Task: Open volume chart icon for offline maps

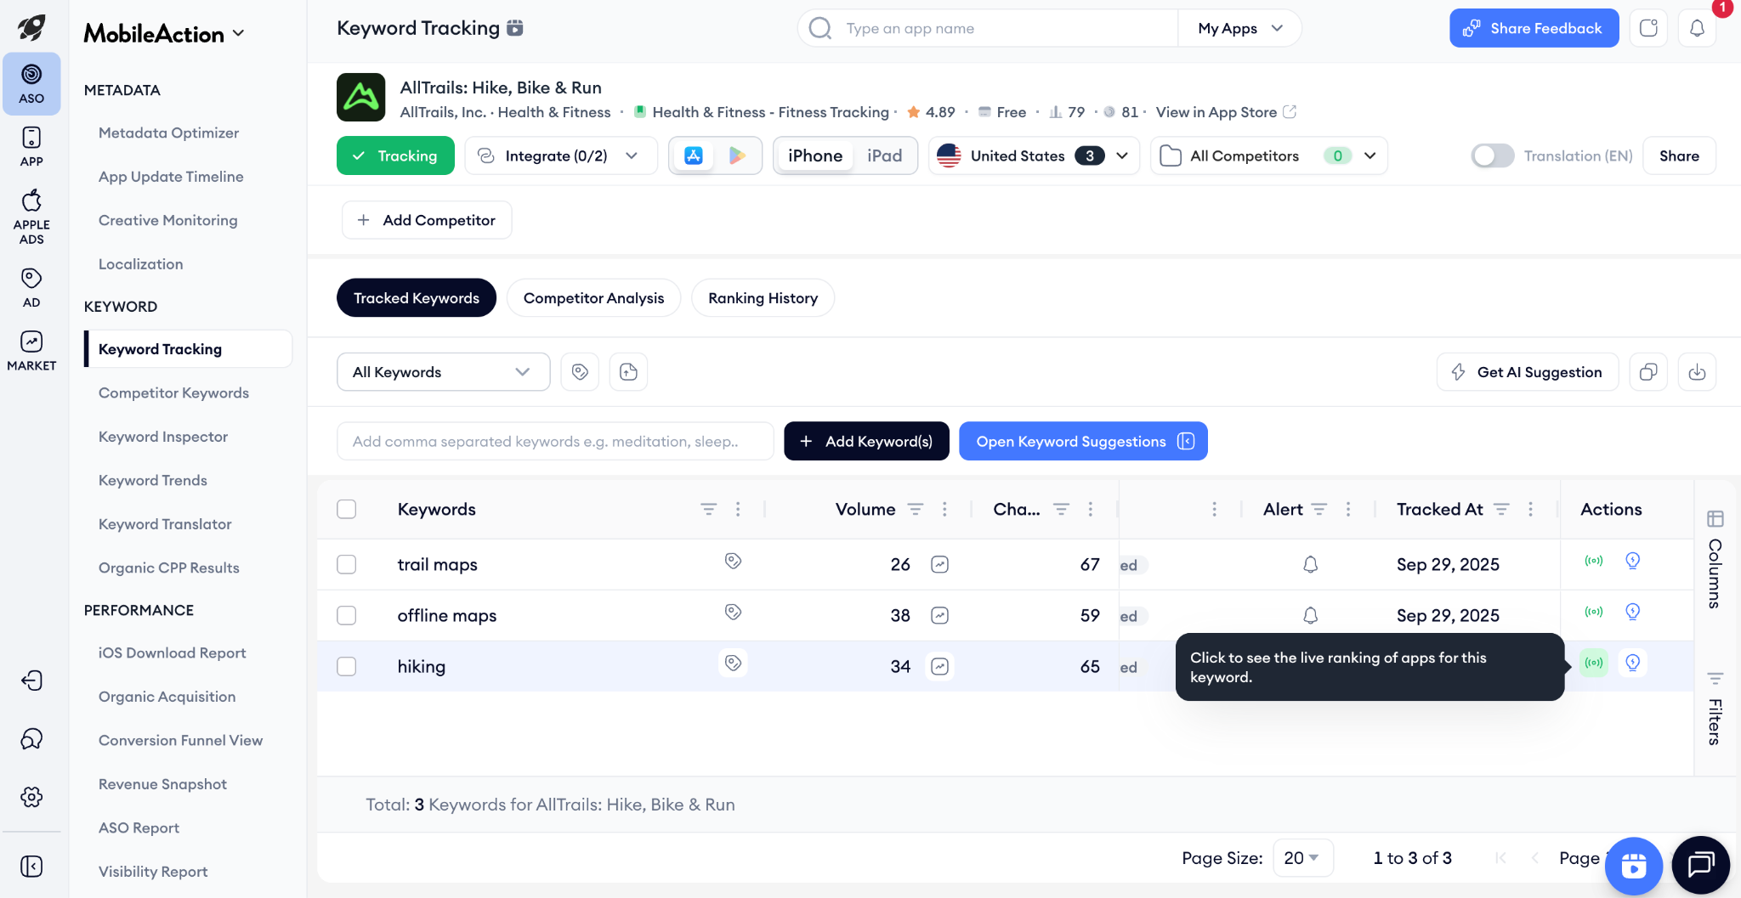Action: 939,615
